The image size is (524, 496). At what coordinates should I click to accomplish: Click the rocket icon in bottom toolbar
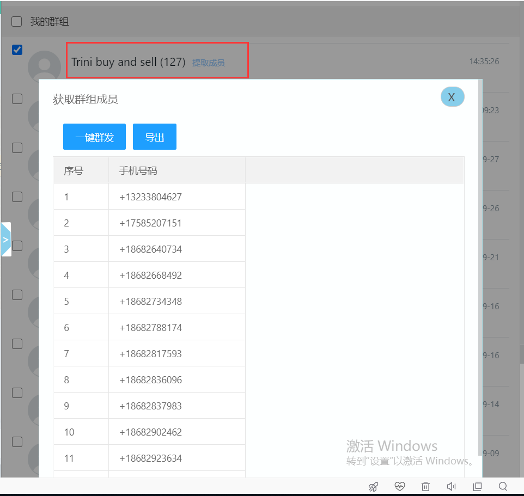click(373, 486)
